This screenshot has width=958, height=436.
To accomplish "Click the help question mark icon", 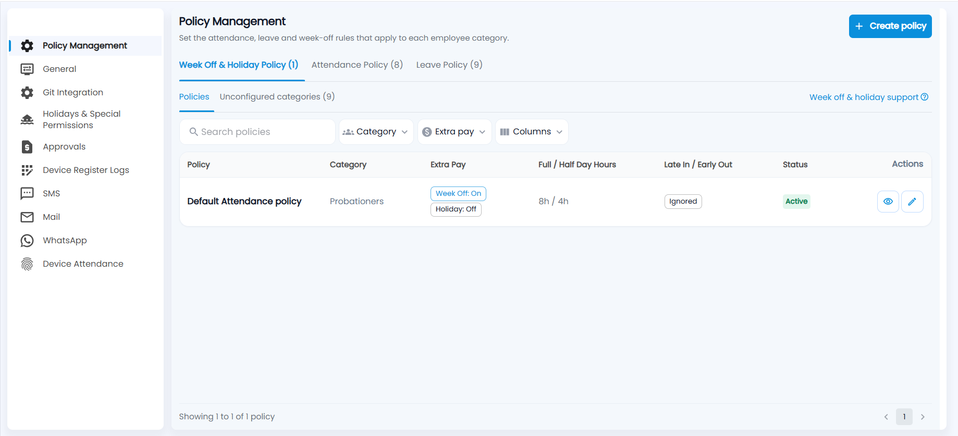I will click(925, 97).
